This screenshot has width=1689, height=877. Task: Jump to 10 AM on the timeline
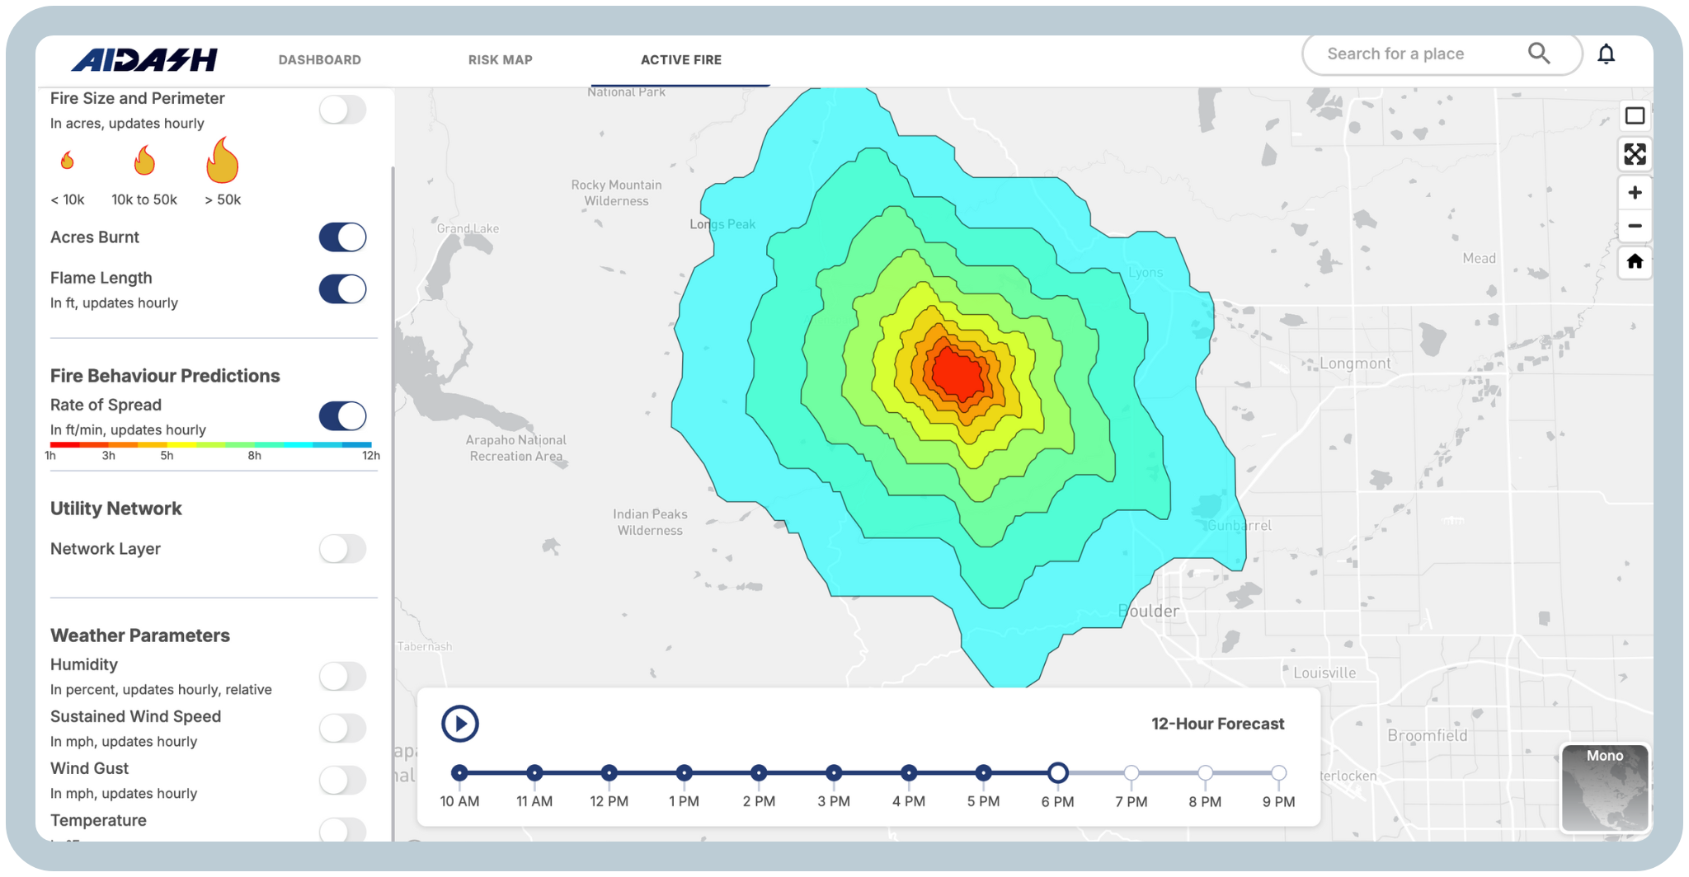coord(459,773)
